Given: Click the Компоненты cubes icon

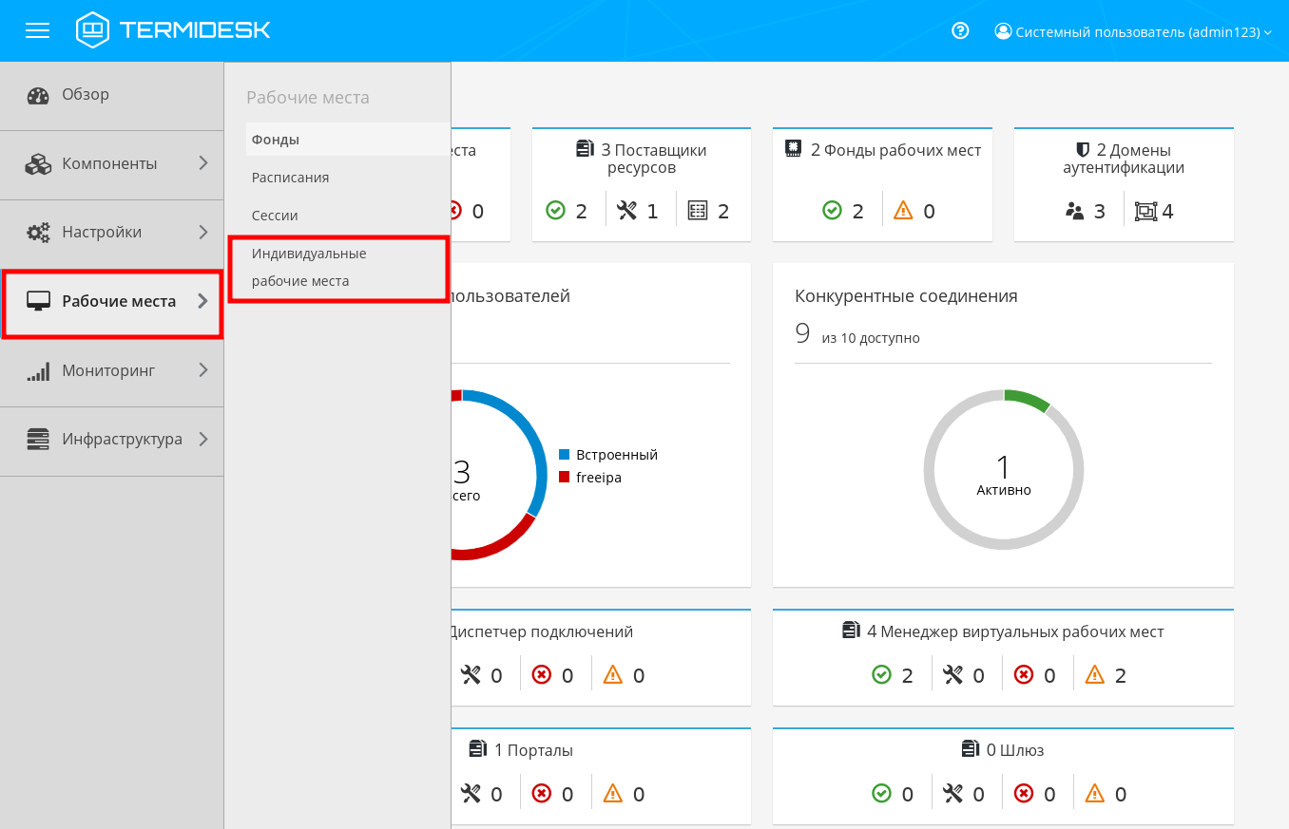Looking at the screenshot, I should [38, 163].
